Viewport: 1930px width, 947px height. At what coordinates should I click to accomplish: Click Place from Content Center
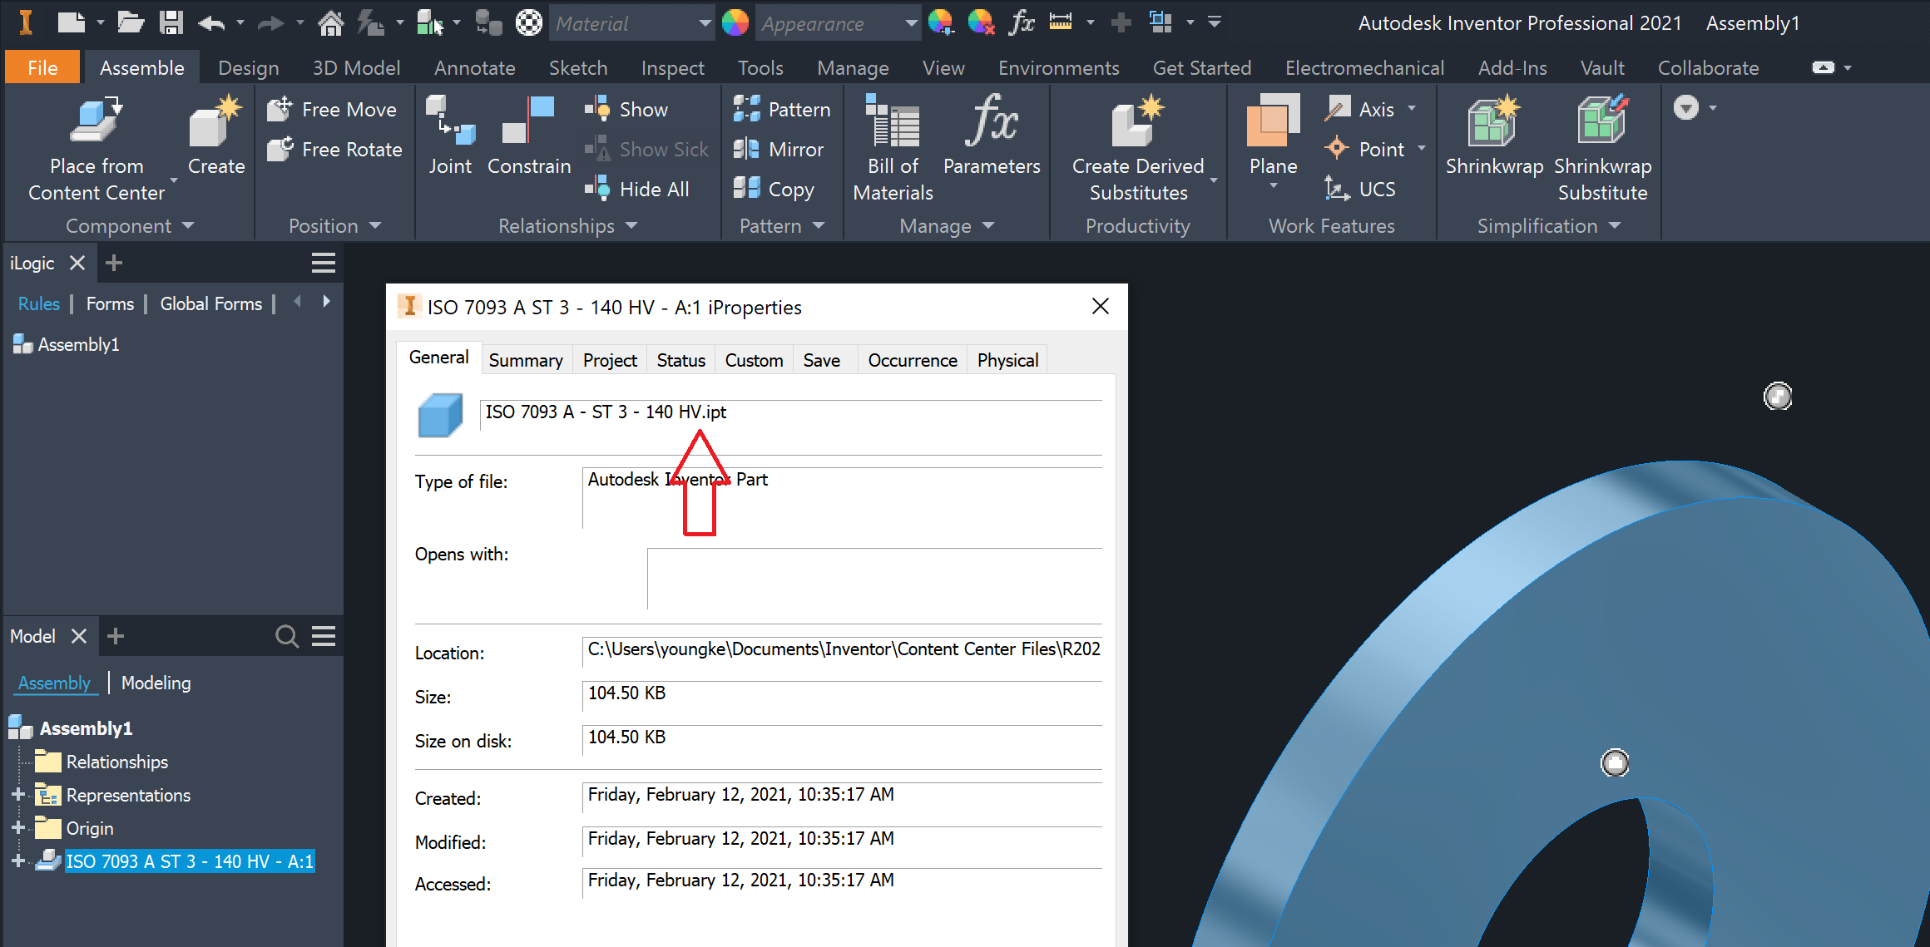coord(96,150)
